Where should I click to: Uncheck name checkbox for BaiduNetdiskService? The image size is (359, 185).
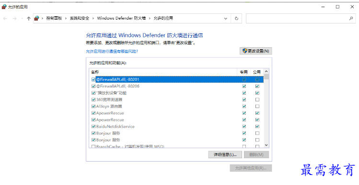coord(93,126)
